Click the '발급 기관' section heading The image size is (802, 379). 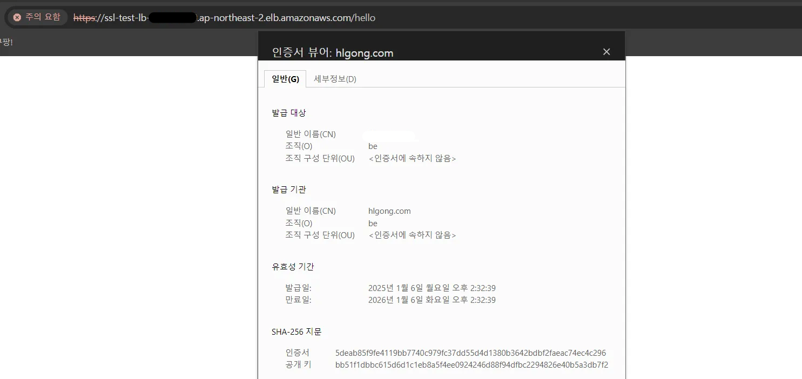tap(289, 189)
